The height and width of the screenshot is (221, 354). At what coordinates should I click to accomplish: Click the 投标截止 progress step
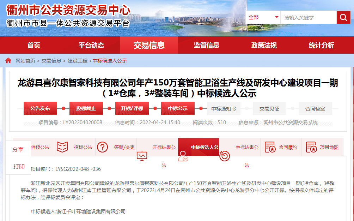pos(86,108)
